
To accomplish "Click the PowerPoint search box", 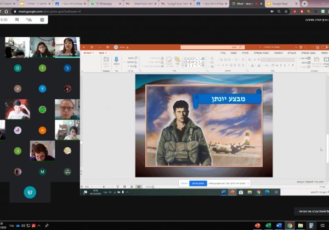I will click(213, 47).
